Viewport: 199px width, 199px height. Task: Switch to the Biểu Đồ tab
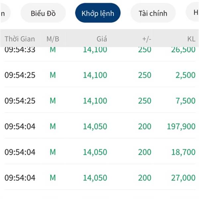[x=43, y=13]
